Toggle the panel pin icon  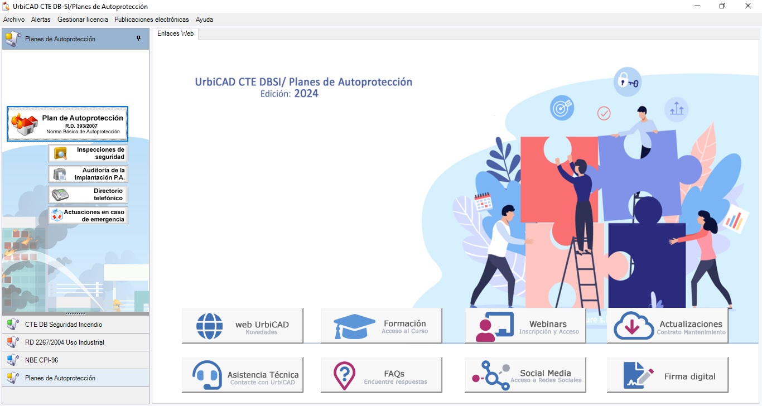tap(139, 38)
